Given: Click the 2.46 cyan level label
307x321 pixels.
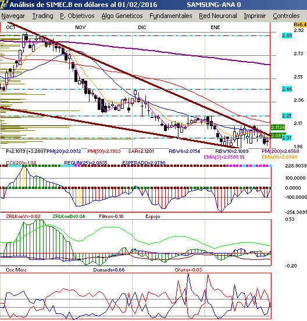Looking at the screenshot, I should coord(287,89).
